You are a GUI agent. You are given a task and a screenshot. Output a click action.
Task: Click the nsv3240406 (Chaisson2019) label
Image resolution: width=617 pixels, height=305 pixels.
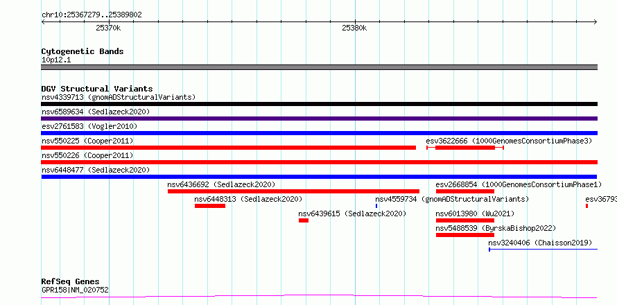point(540,243)
